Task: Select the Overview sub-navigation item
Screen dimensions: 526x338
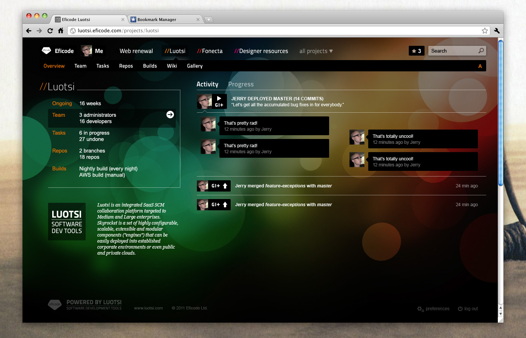Action: click(x=54, y=66)
